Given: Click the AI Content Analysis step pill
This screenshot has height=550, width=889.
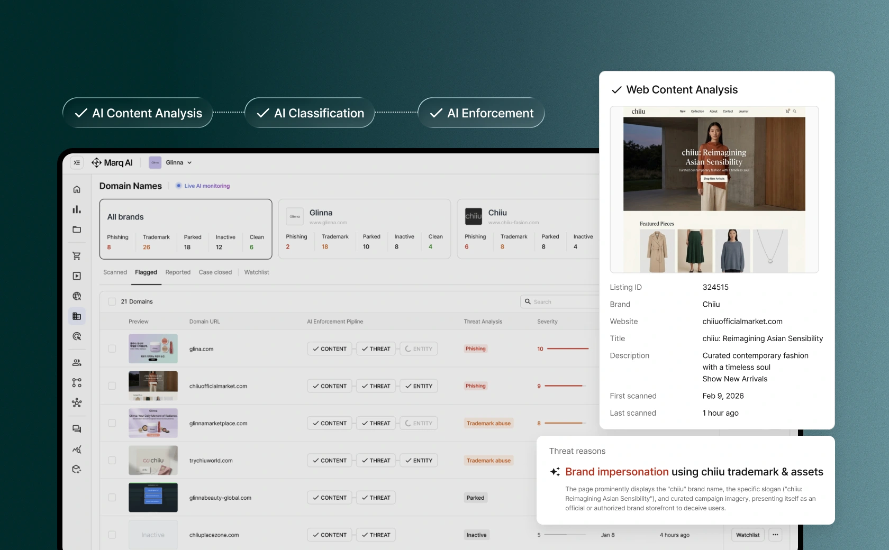Looking at the screenshot, I should (x=138, y=113).
